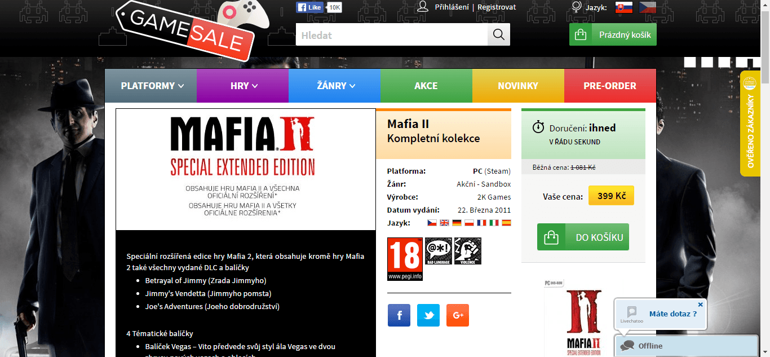Select the German flag in Jazyk row
The width and height of the screenshot is (770, 357).
(457, 223)
